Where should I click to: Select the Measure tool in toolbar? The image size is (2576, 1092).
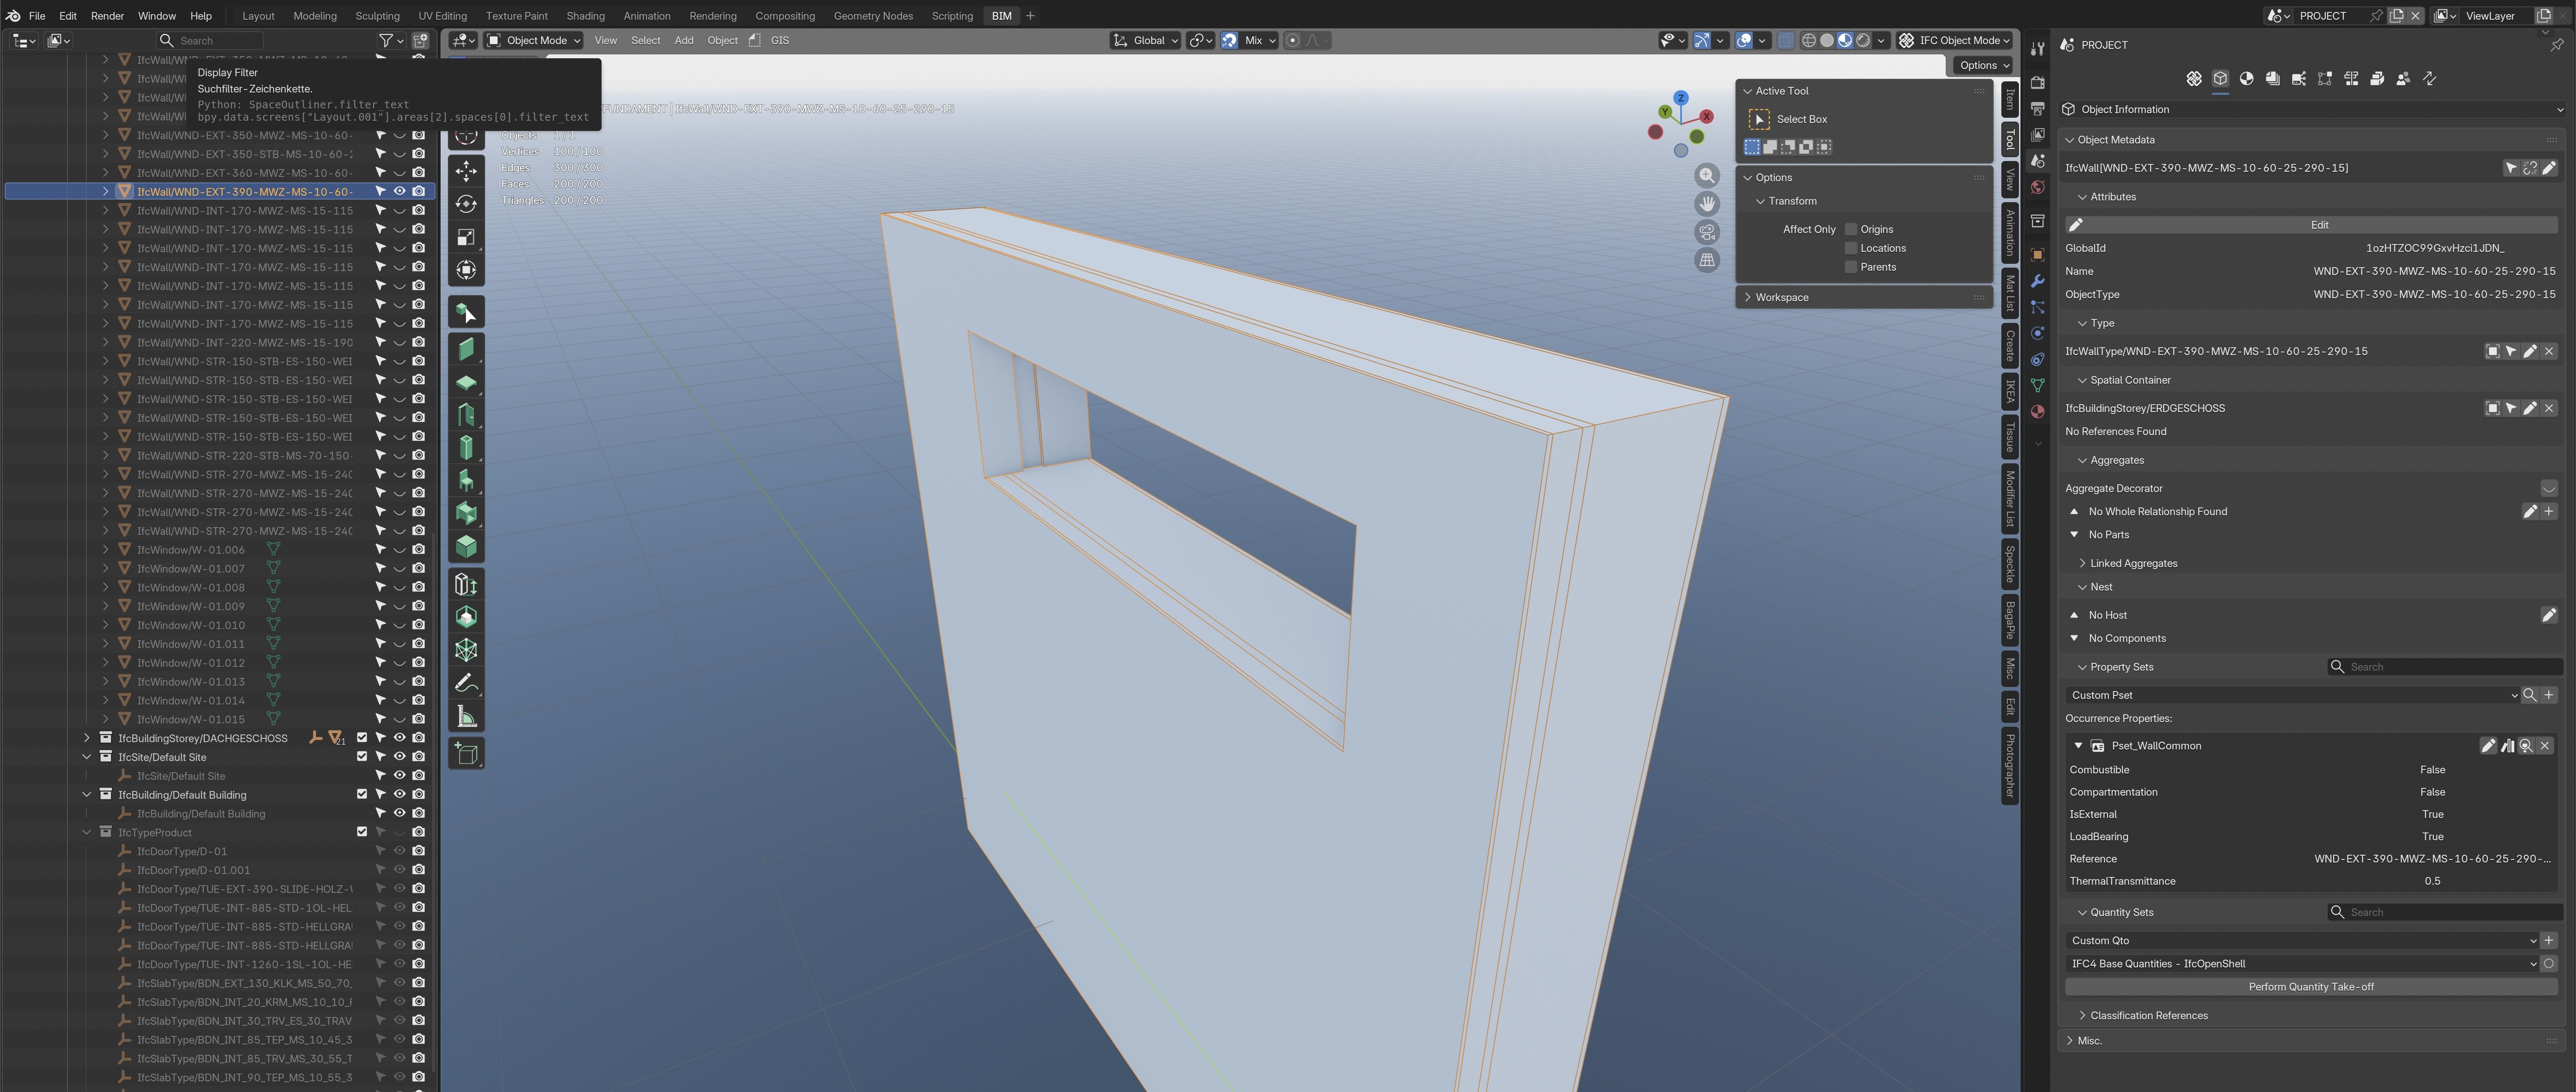466,716
